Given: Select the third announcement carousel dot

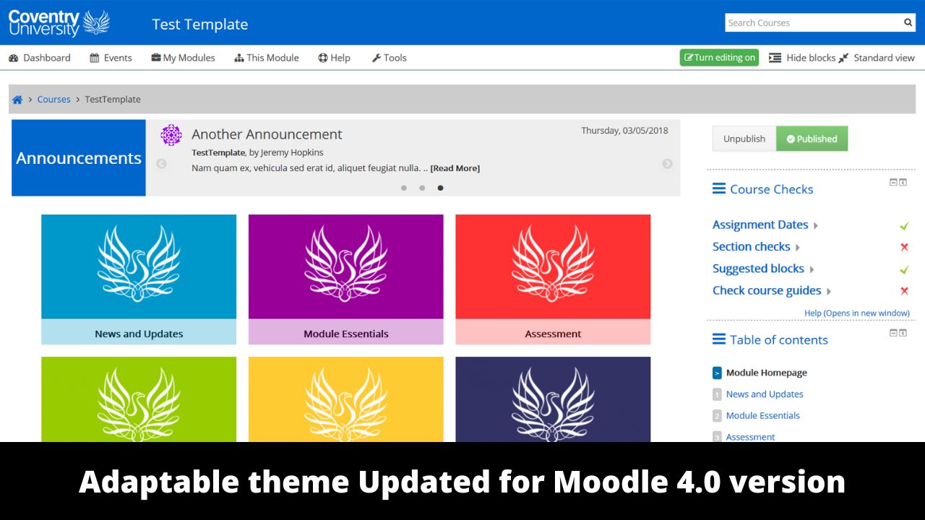Looking at the screenshot, I should coord(441,188).
